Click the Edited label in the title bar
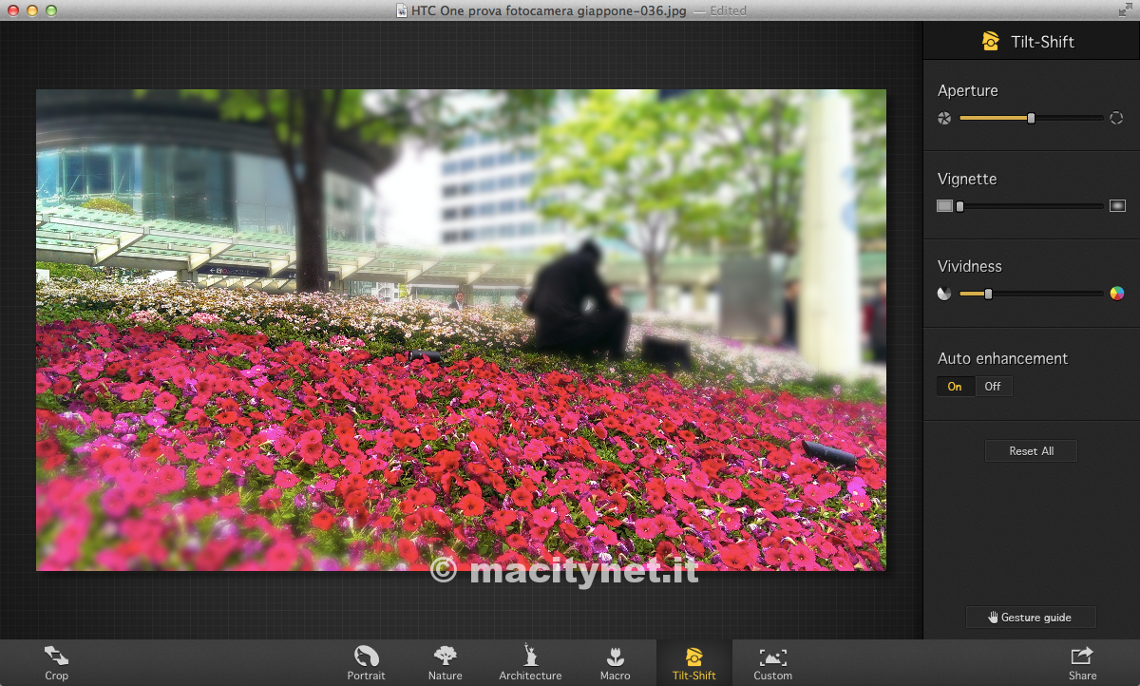The height and width of the screenshot is (686, 1140). 728,10
